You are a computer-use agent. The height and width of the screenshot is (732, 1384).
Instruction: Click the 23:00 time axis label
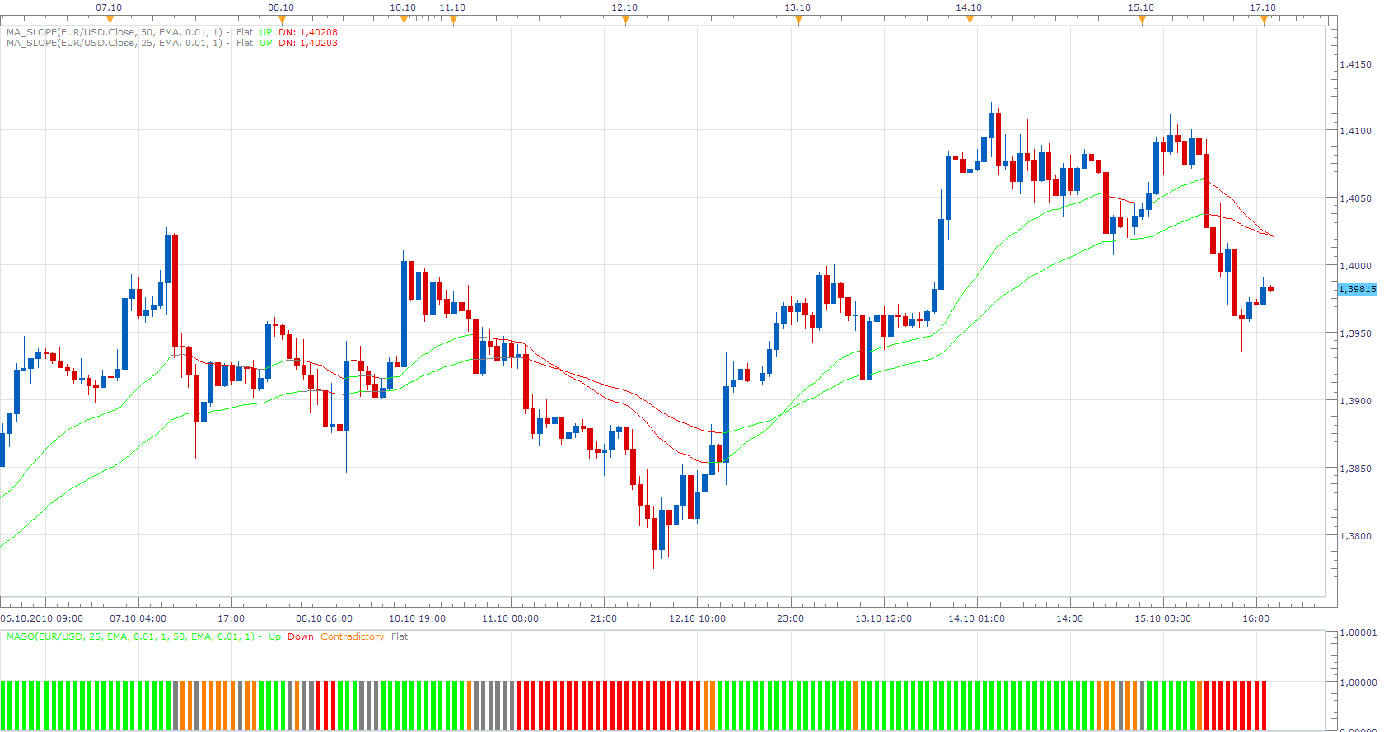790,618
